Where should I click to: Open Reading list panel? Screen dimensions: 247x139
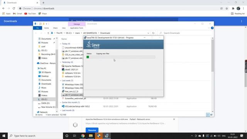[x=238, y=14]
